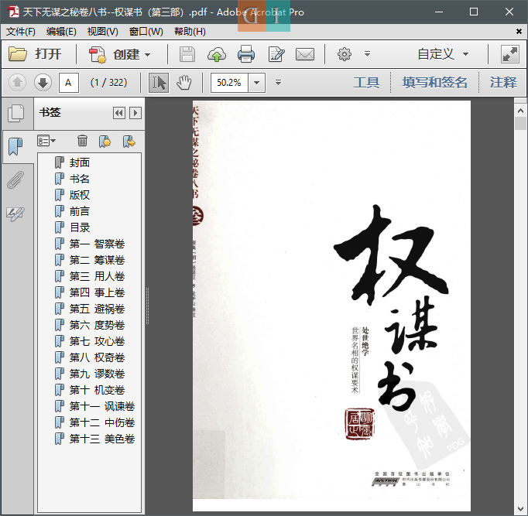Delete bookmark with trash icon
Viewport: 528px width, 516px height.
82,141
